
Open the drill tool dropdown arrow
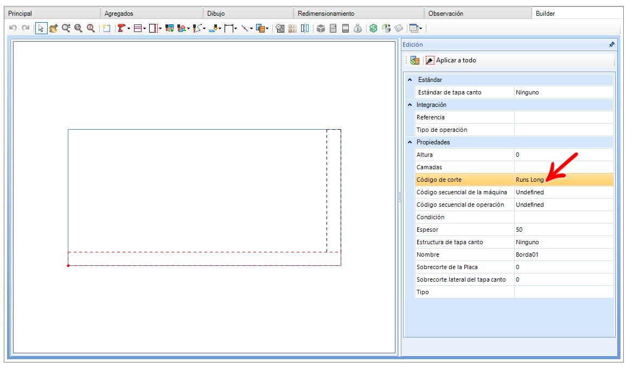pos(129,28)
